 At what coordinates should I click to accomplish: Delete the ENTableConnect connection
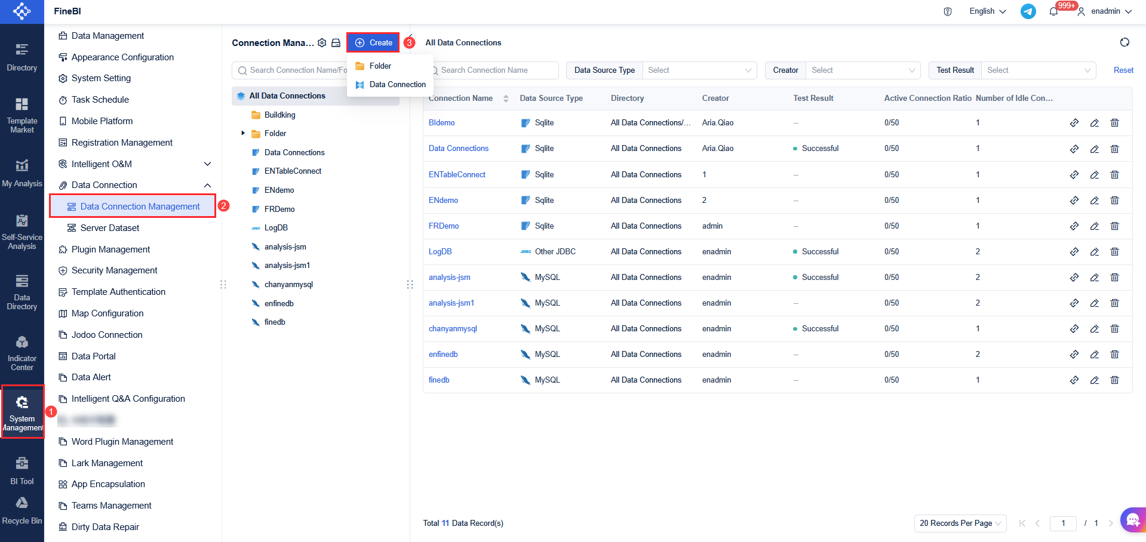1114,175
